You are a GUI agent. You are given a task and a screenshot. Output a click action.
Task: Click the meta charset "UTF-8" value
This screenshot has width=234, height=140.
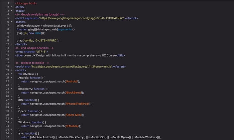coord(41,52)
